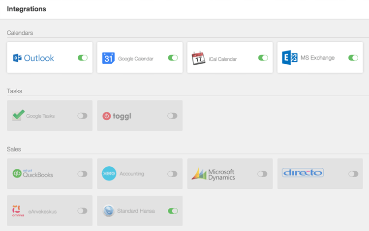
Task: Click the toggl wordmark text
Action: click(x=122, y=116)
